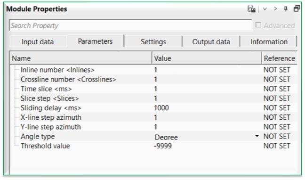305x180 pixels.
Task: Click the Threshold value -9999
Action: (163, 146)
